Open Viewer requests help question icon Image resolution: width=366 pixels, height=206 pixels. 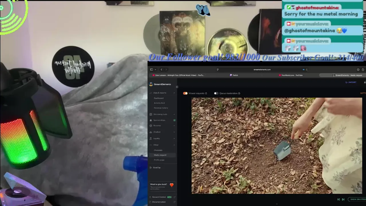[x=206, y=93]
